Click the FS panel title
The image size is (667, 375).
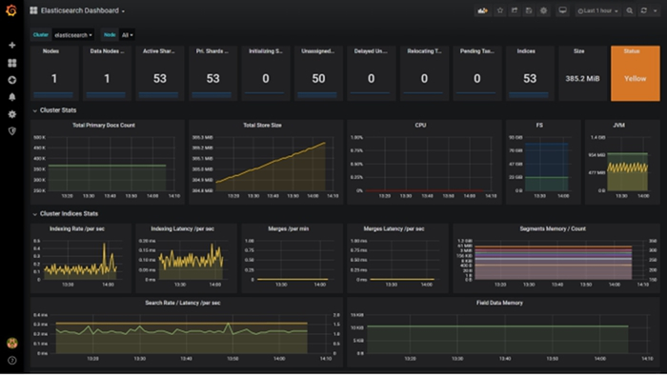[539, 126]
